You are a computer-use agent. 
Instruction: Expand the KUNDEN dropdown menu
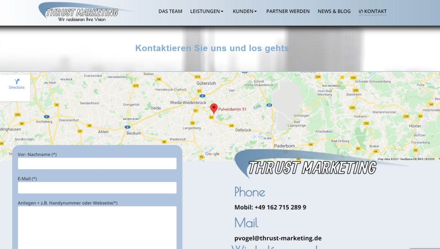(245, 11)
